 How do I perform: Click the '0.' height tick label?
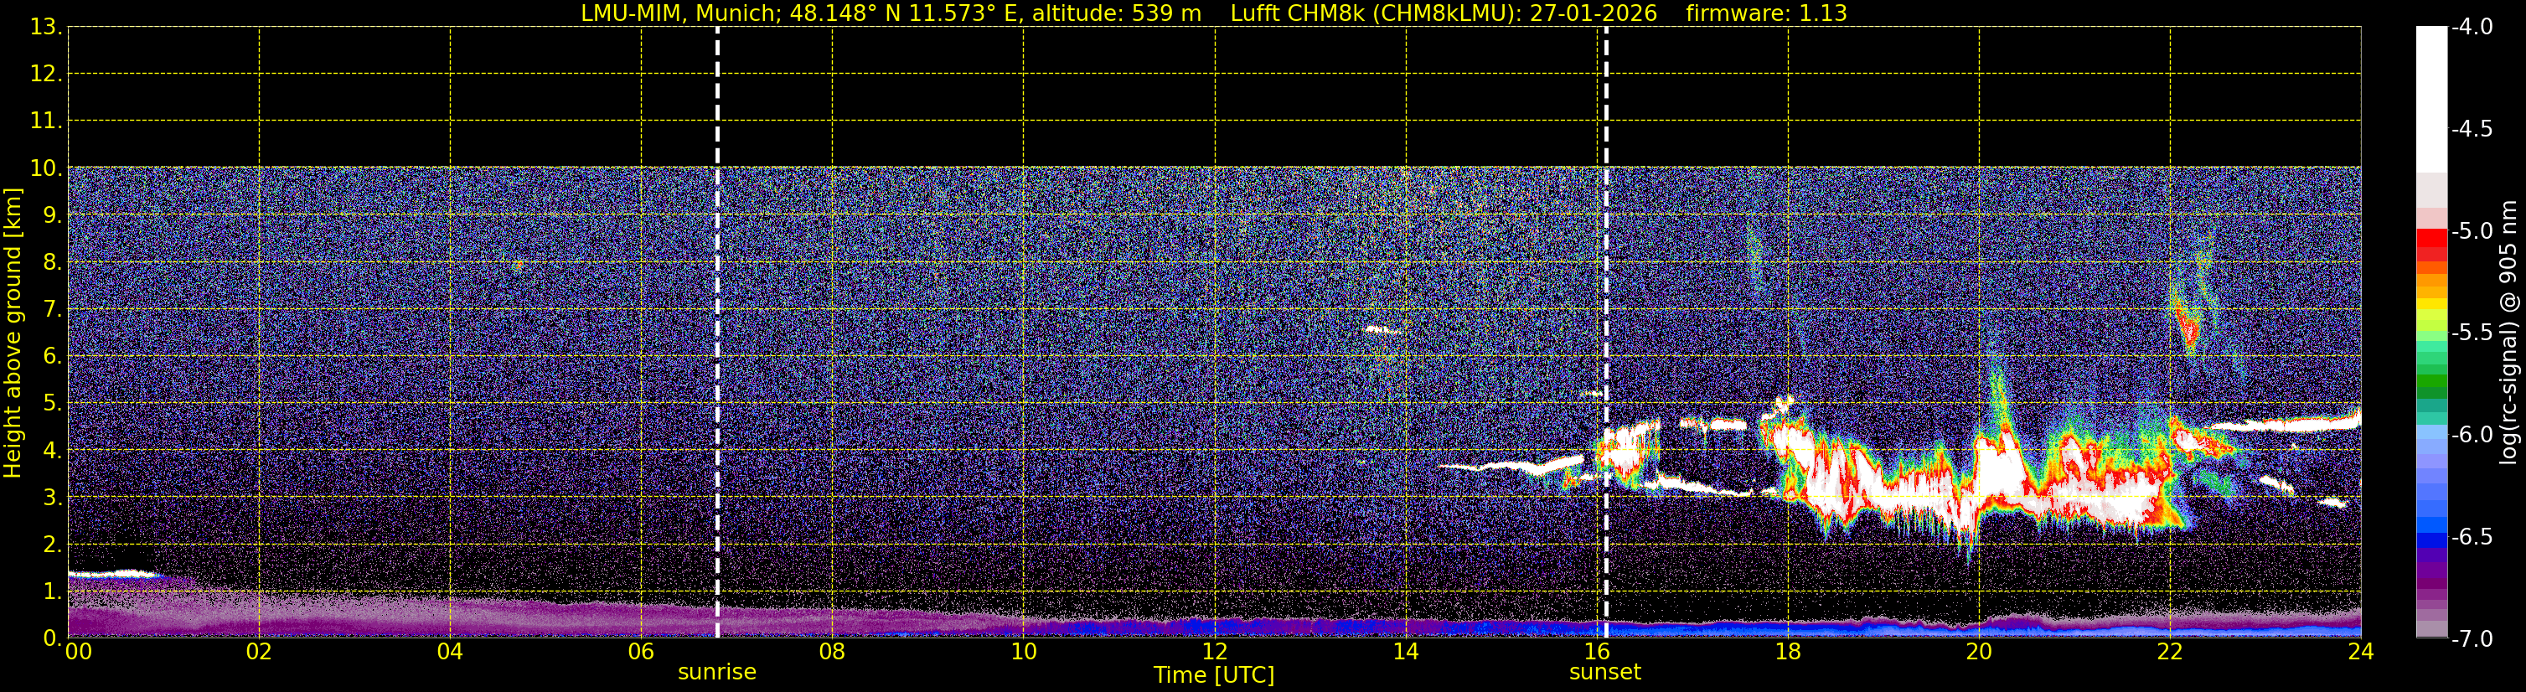[x=52, y=638]
